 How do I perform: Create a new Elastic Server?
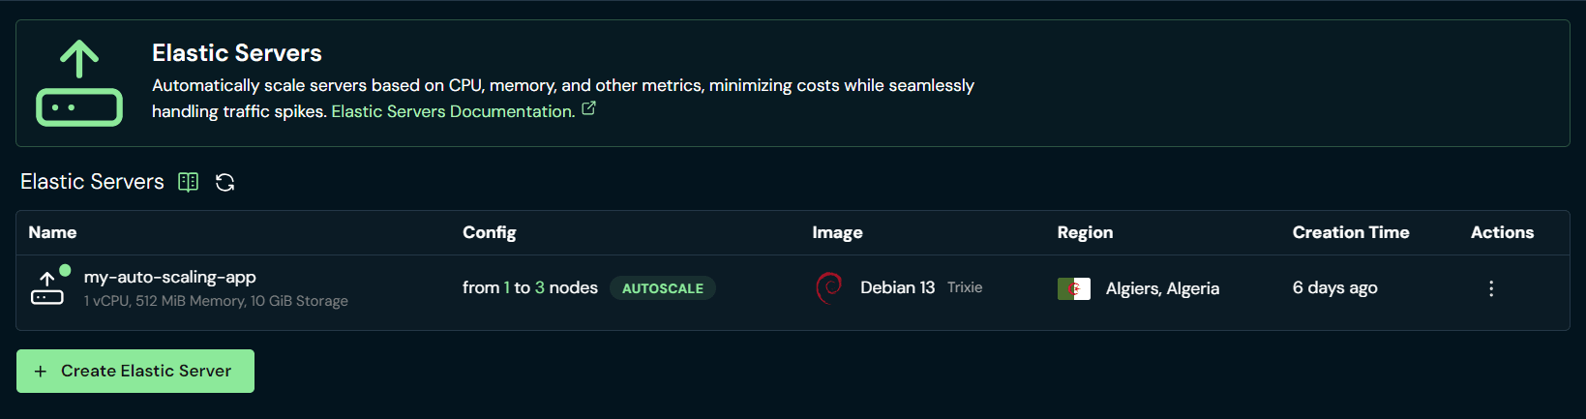click(135, 371)
